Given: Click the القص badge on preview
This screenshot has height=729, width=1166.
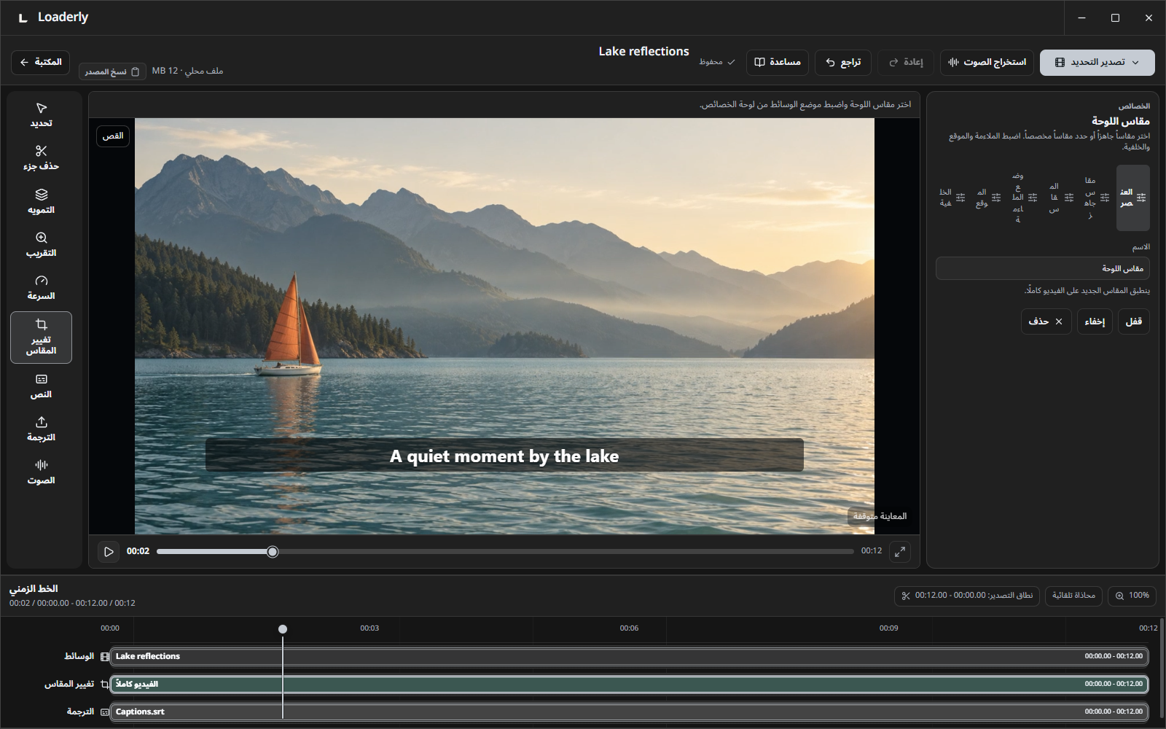Looking at the screenshot, I should [113, 136].
